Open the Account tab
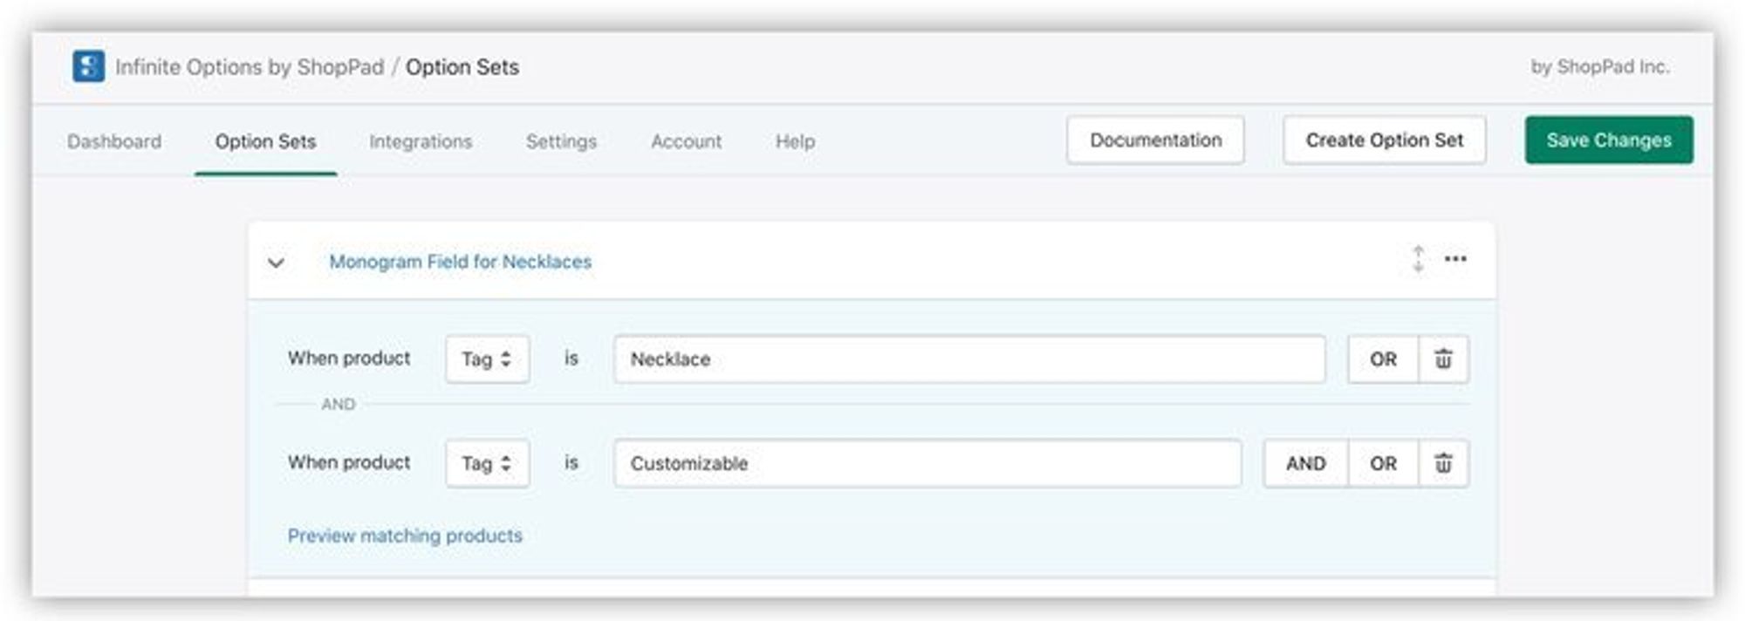 pyautogui.click(x=686, y=141)
